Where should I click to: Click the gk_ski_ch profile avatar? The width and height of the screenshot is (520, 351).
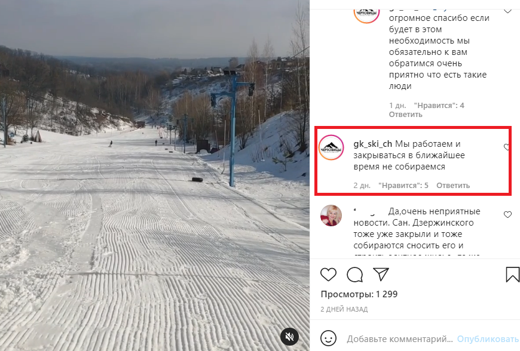(x=331, y=147)
